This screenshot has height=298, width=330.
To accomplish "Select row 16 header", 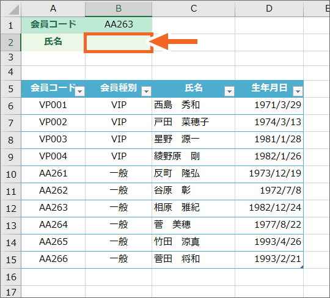I will click(10, 277).
